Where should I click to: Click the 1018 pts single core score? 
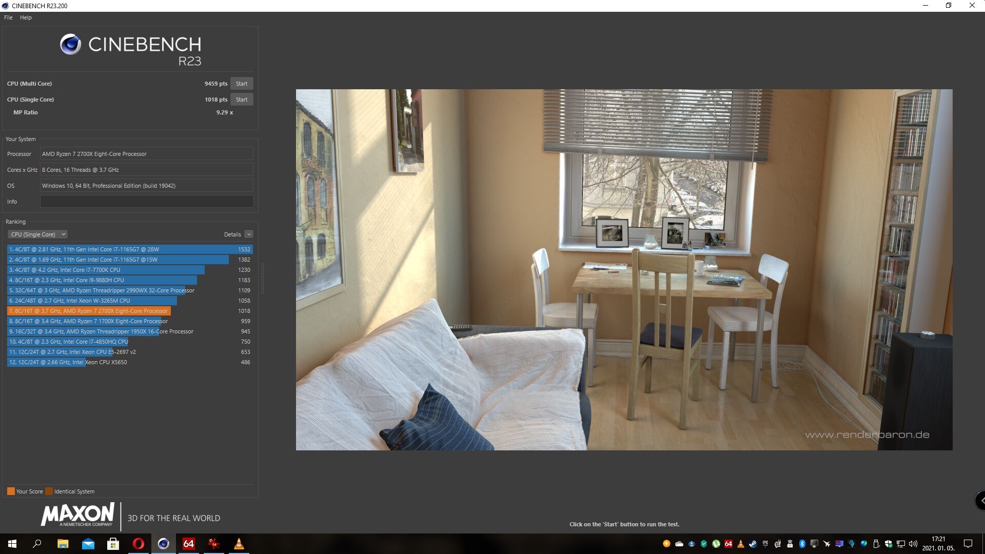(215, 100)
